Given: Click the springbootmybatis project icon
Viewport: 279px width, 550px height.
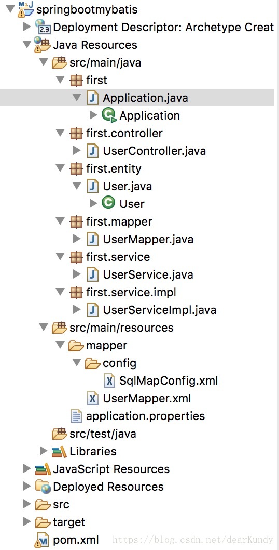Looking at the screenshot, I should 26,9.
